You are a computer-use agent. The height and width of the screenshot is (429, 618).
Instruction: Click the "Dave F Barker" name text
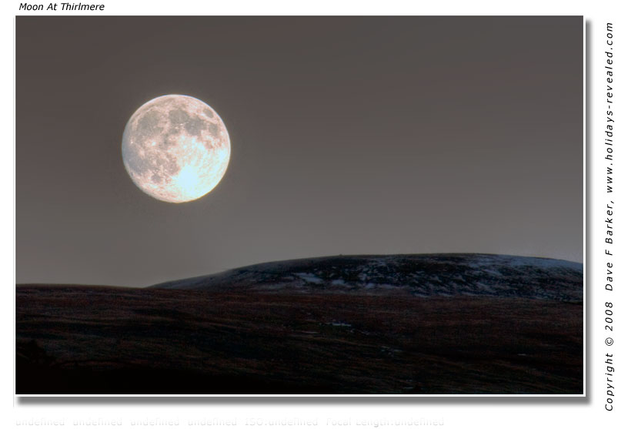coord(609,250)
